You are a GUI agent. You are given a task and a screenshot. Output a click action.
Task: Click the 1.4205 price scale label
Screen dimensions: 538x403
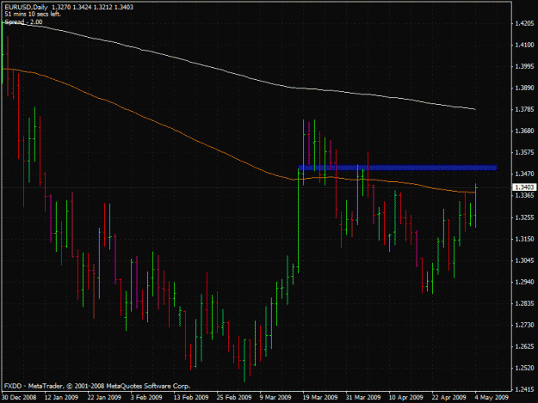point(524,23)
